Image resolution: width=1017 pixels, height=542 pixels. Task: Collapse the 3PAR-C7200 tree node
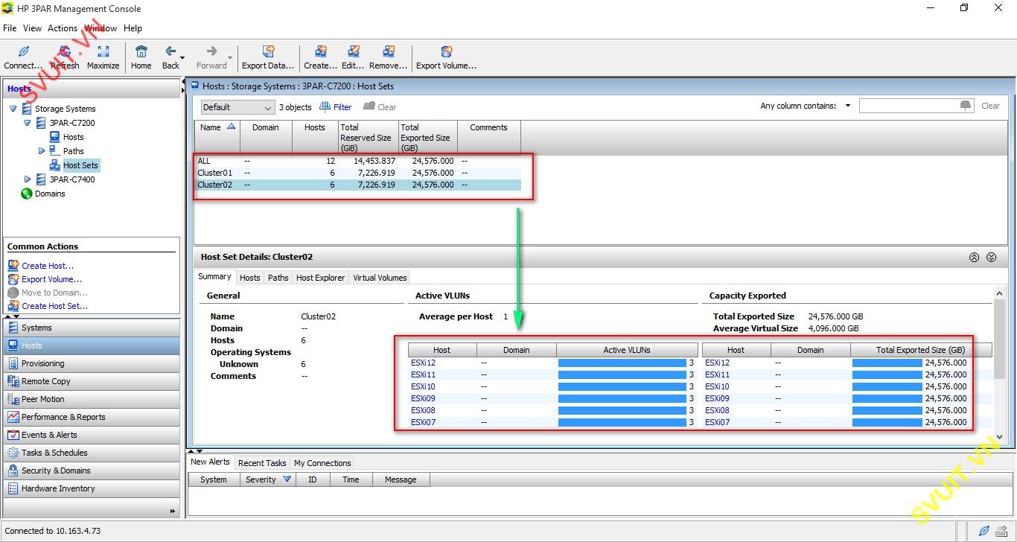[28, 123]
